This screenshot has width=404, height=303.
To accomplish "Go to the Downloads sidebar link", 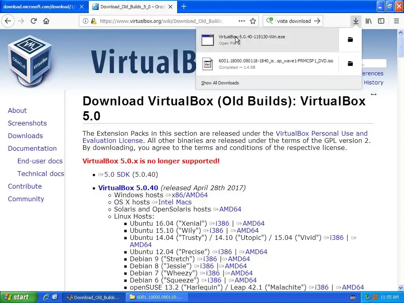I will pyautogui.click(x=25, y=136).
